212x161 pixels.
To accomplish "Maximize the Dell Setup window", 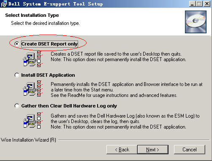I will [x=199, y=4].
